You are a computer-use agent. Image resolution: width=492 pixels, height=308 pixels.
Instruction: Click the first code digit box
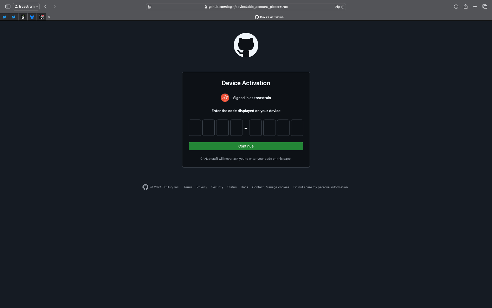(x=195, y=127)
